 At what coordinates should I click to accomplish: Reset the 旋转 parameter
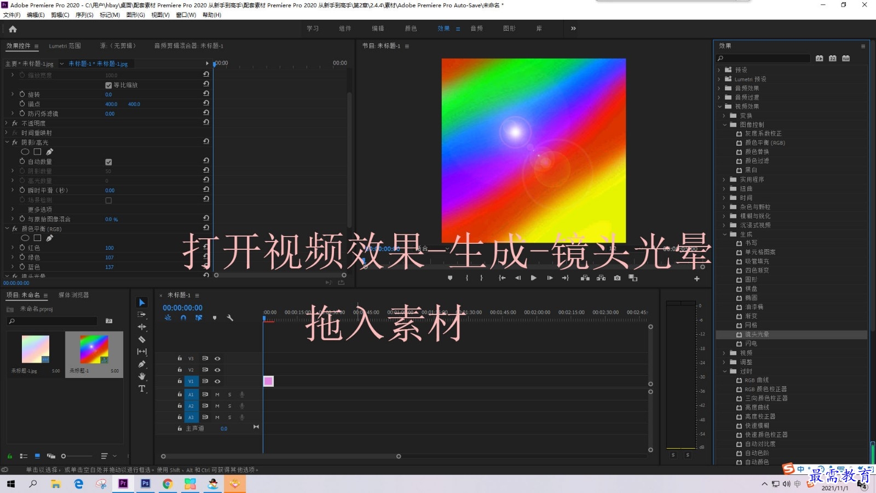click(206, 94)
